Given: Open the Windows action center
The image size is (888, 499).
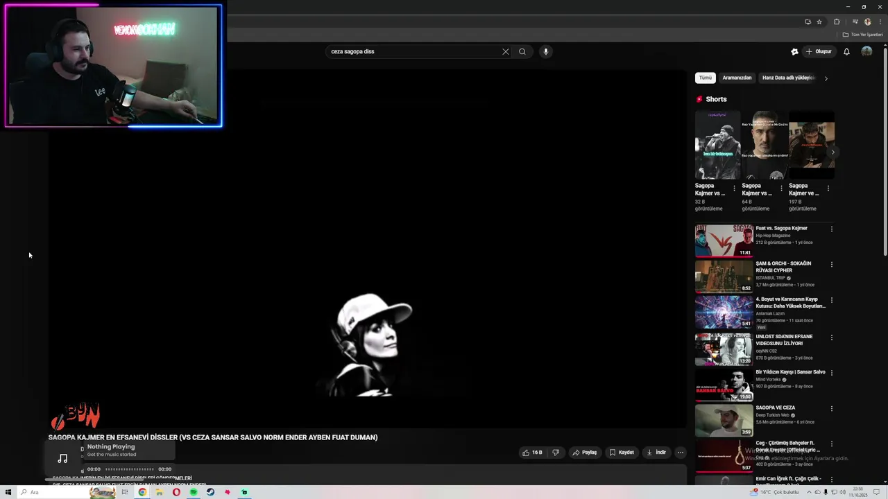Looking at the screenshot, I should [876, 492].
